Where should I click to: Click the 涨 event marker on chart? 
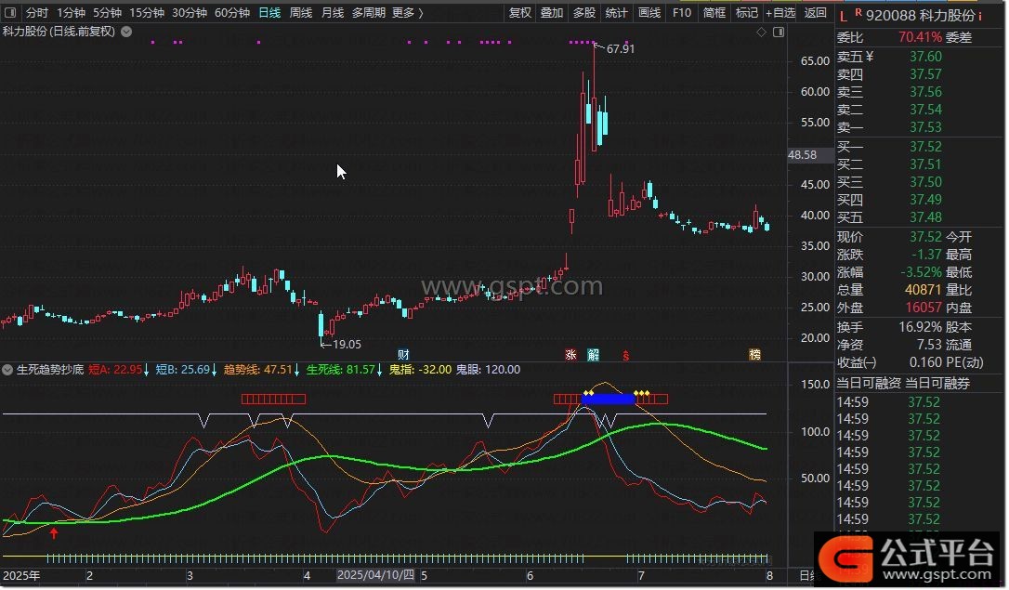[570, 354]
